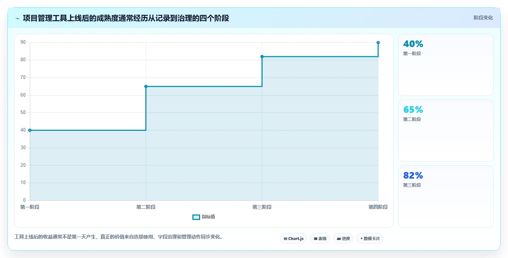
Task: Click the 第四阶段 x-axis label
Action: (x=378, y=207)
